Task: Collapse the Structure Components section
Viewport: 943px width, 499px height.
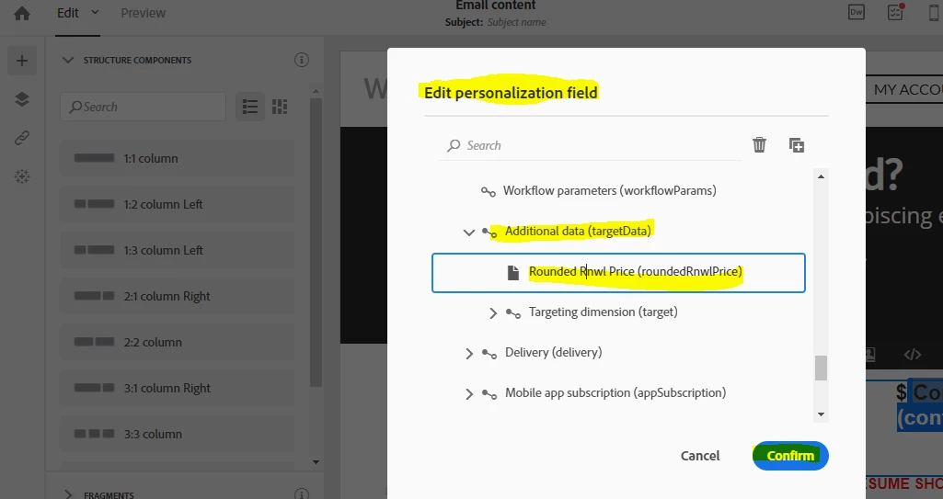Action: pyautogui.click(x=68, y=60)
